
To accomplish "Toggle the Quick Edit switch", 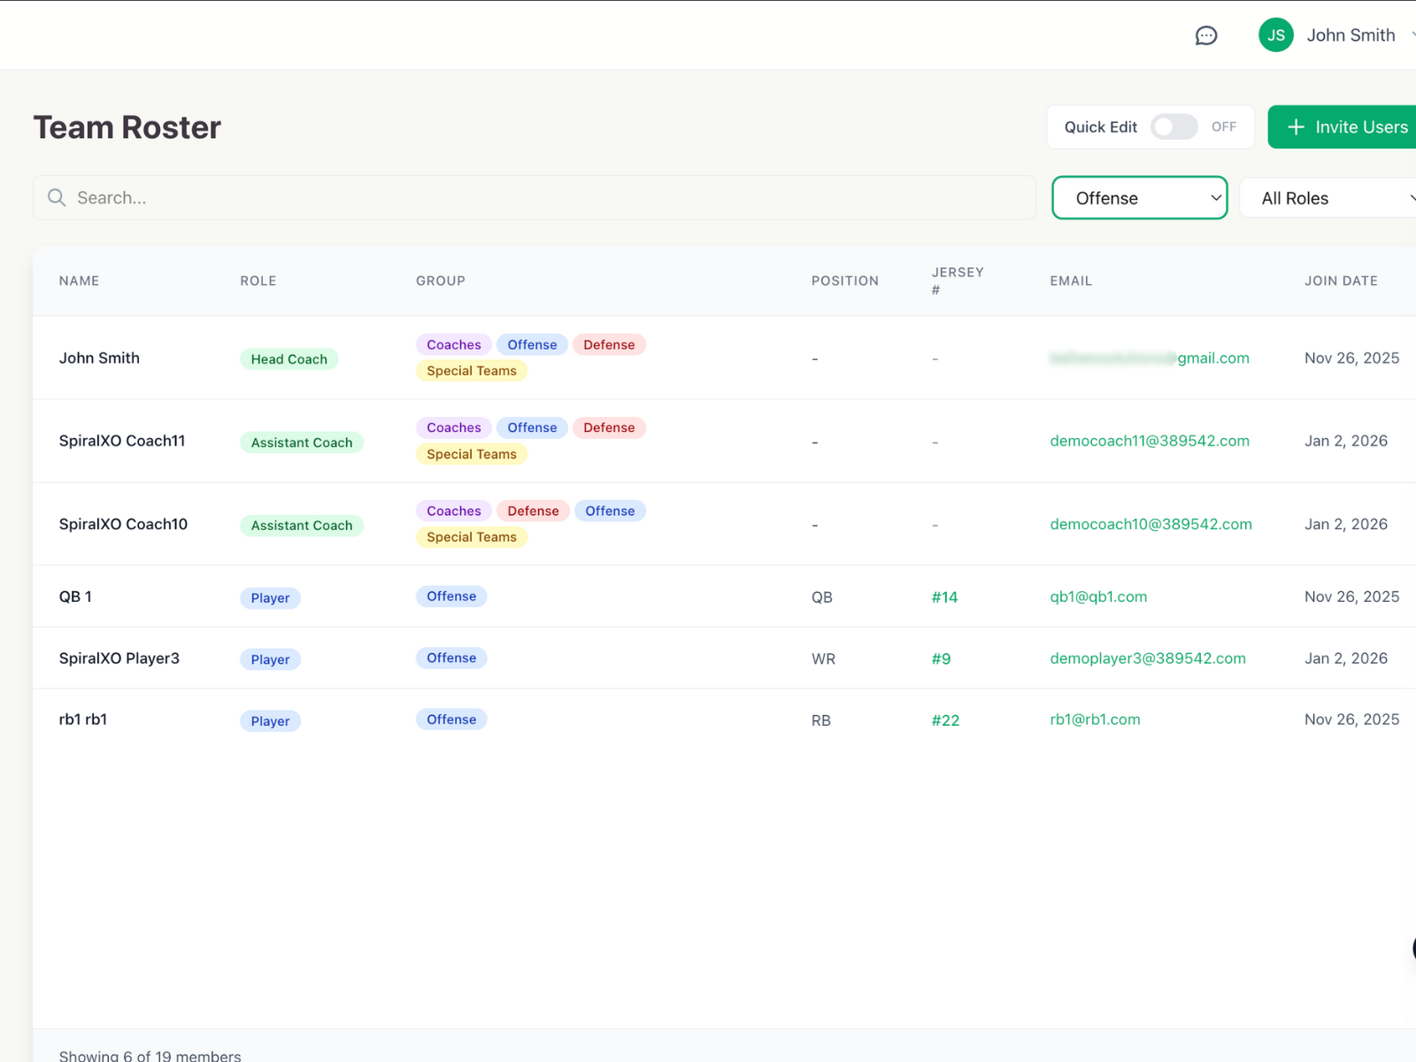I will pyautogui.click(x=1174, y=127).
